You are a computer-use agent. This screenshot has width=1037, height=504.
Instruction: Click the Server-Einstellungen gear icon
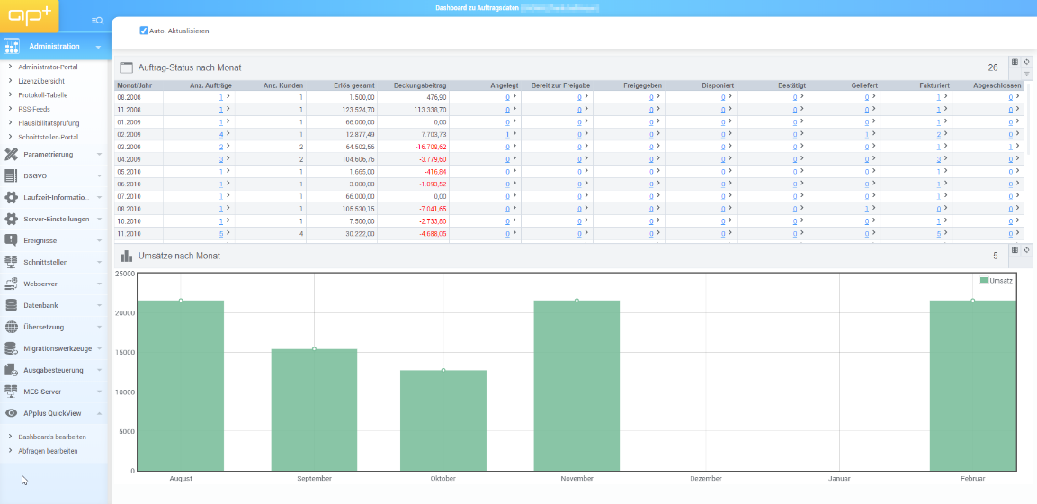click(x=12, y=219)
